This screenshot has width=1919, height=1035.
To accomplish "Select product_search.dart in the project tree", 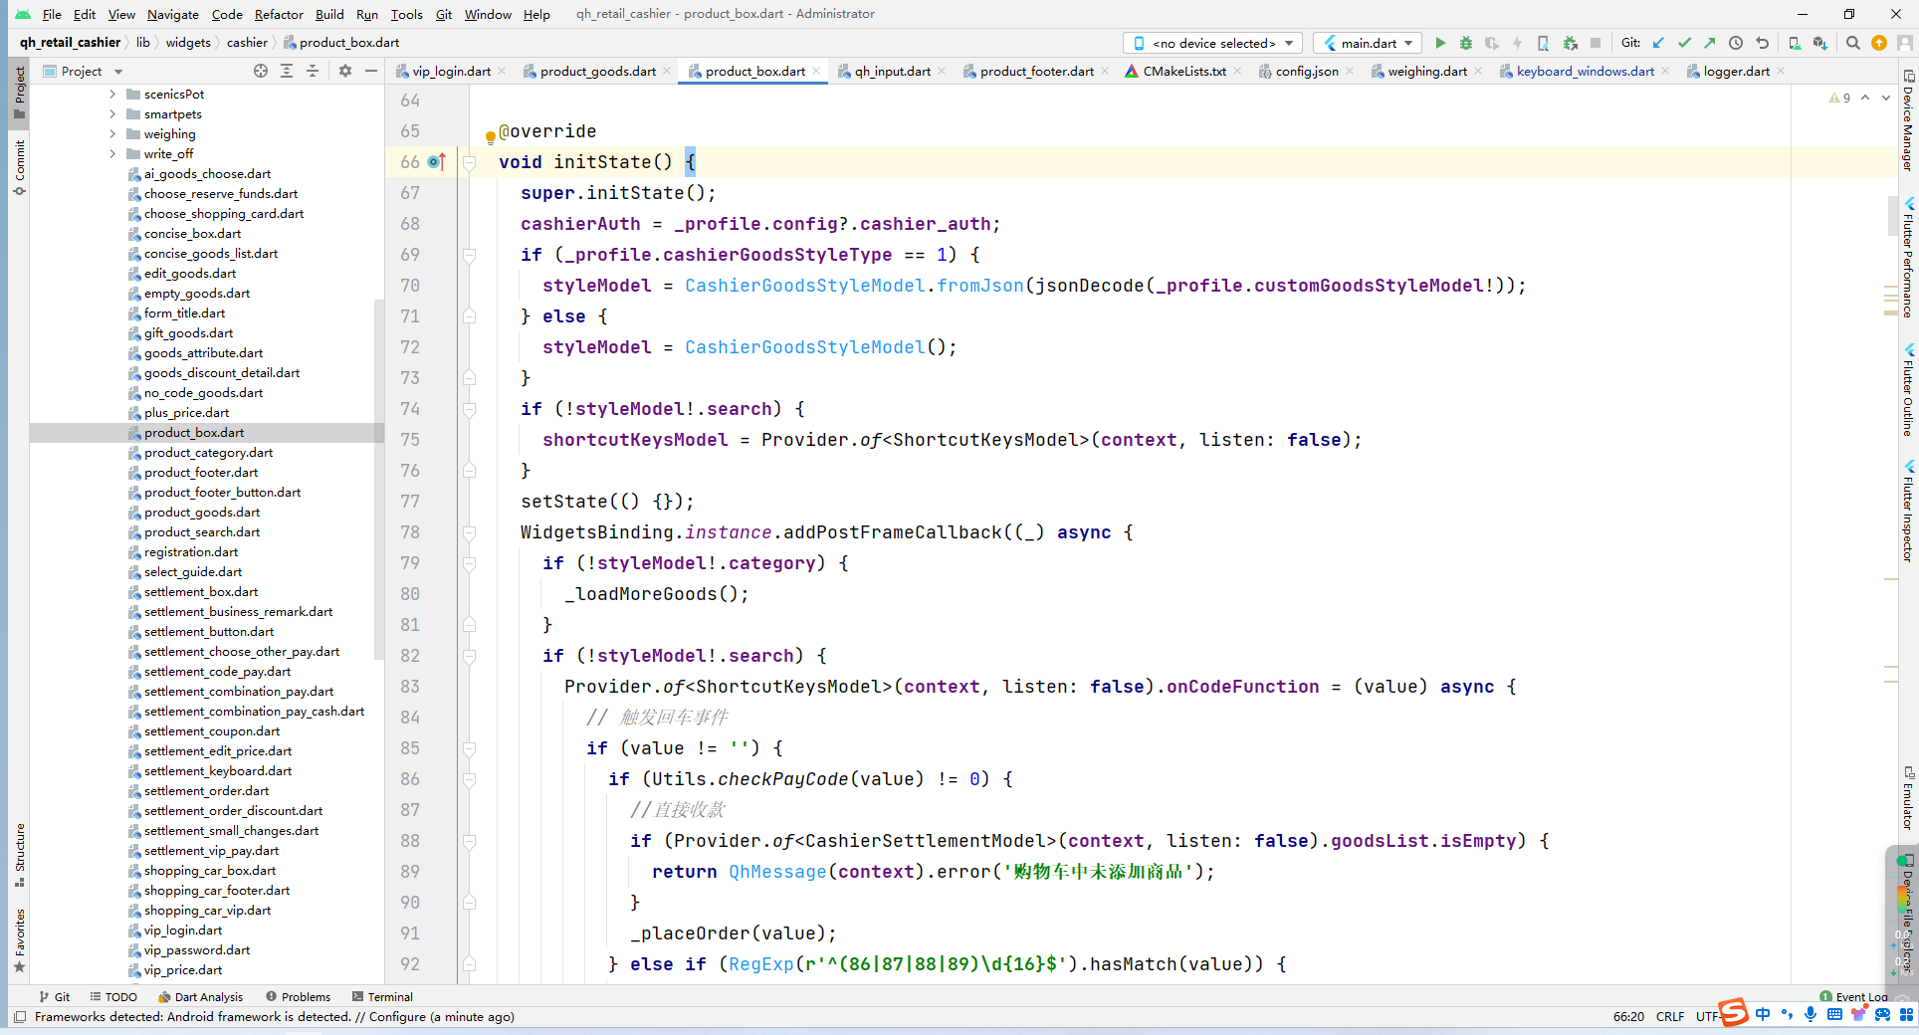I will (203, 531).
